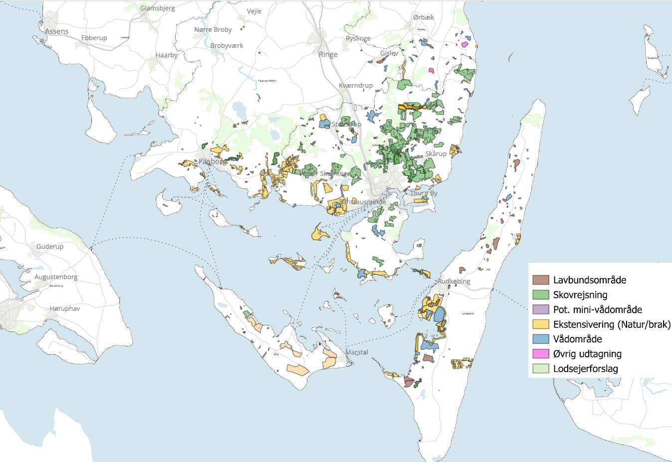Select the purple Pot. mini-vådområde swatch
Image resolution: width=672 pixels, height=462 pixels.
coord(541,309)
